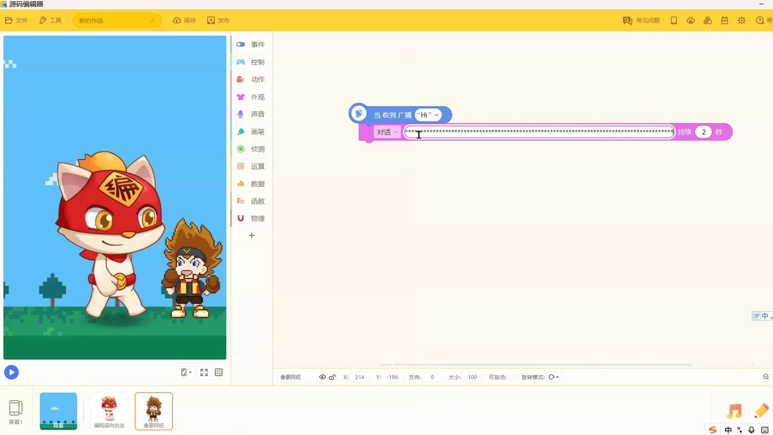The image size is (773, 435).
Task: Toggle stage grid coordinates display
Action: click(219, 372)
